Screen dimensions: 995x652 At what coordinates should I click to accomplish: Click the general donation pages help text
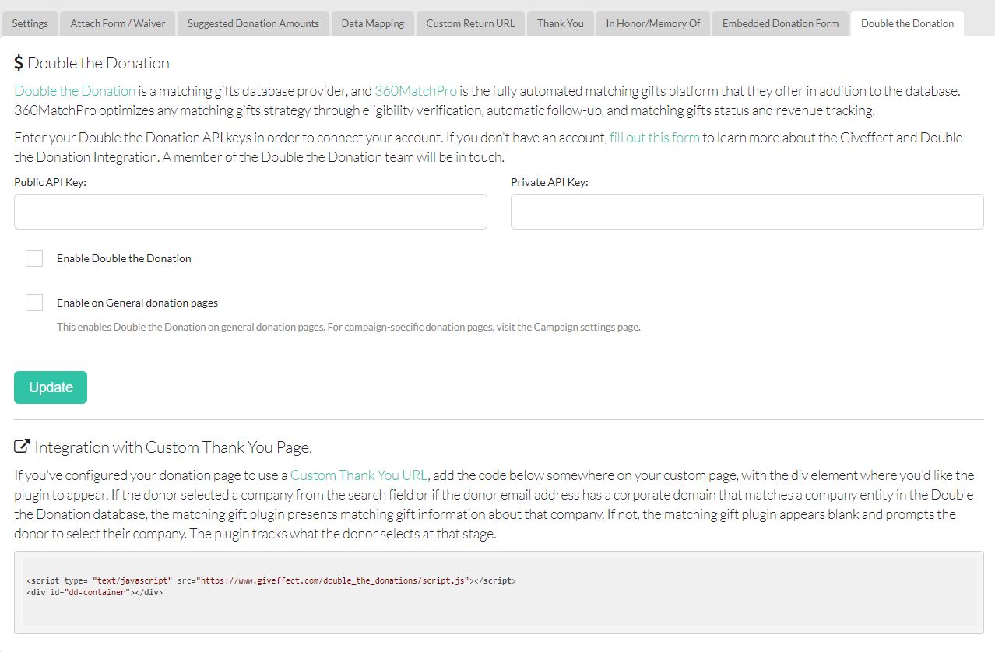(348, 327)
